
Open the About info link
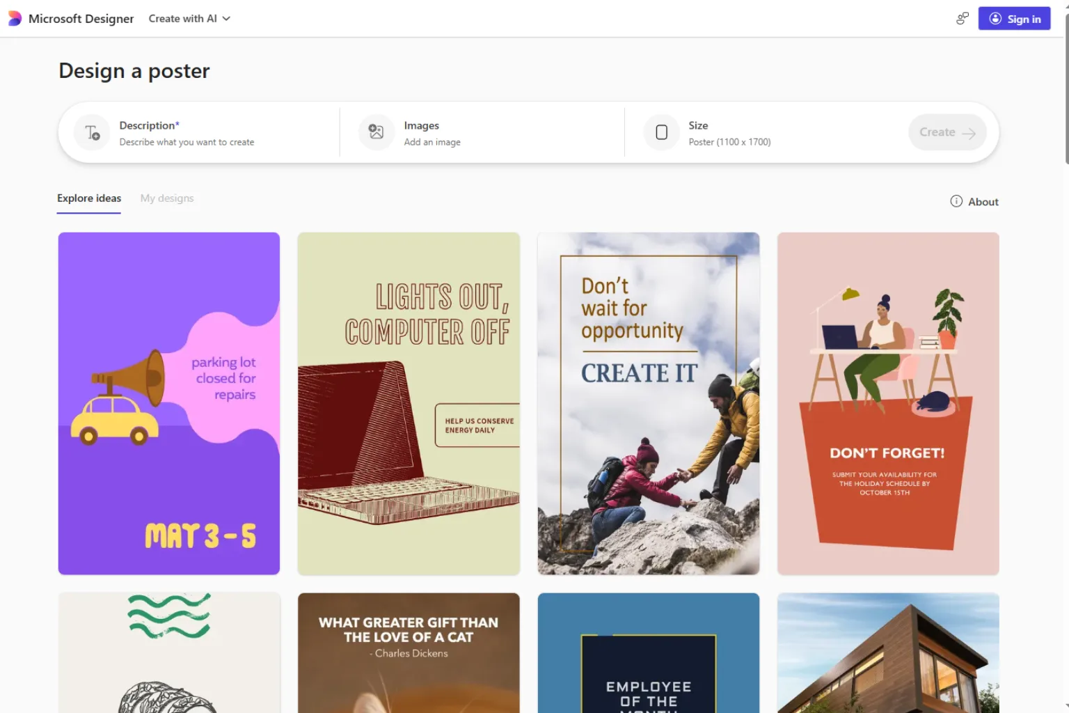(974, 201)
